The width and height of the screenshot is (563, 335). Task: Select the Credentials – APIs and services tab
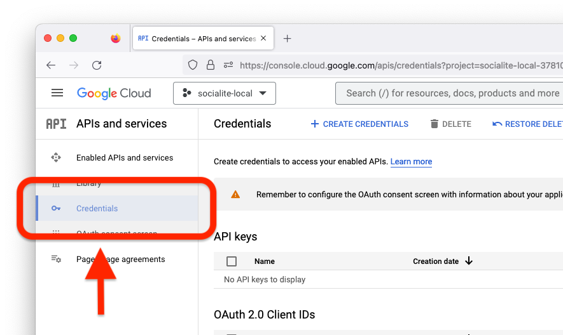pyautogui.click(x=203, y=38)
